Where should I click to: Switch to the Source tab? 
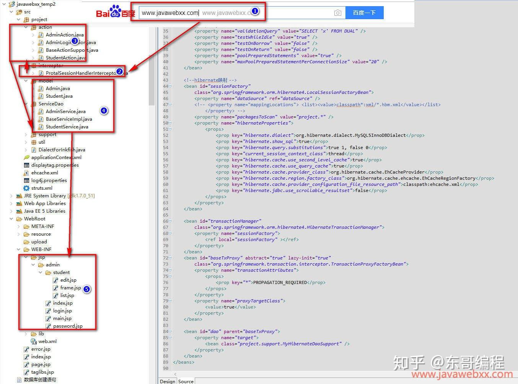coord(186,381)
